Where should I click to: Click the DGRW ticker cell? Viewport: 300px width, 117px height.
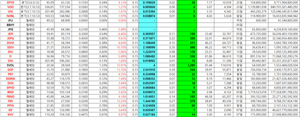[10, 79]
